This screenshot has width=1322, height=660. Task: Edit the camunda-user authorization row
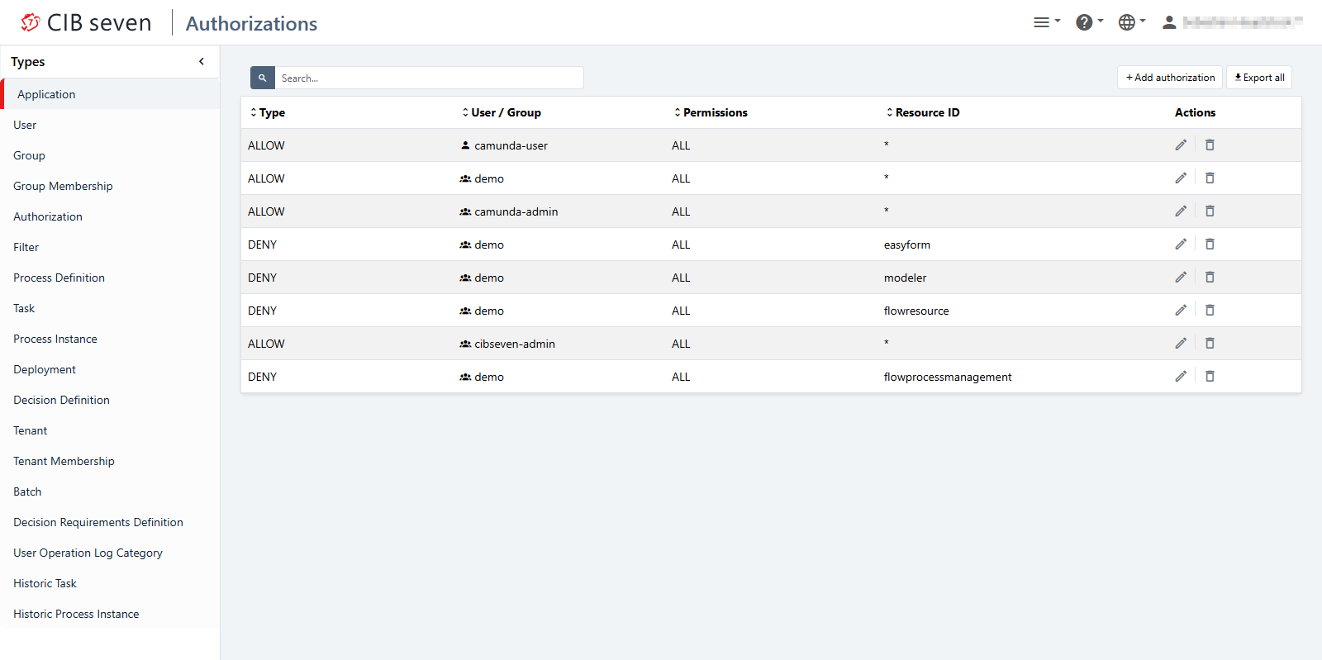pos(1181,145)
